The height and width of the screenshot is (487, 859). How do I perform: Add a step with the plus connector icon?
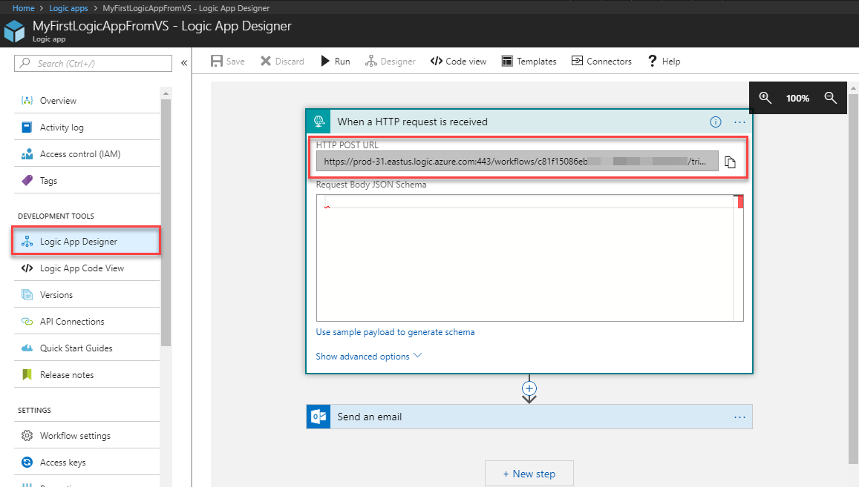coord(529,388)
